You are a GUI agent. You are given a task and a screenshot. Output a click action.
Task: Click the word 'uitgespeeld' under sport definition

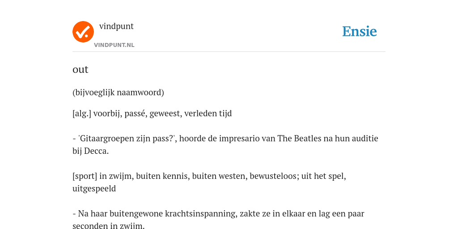(94, 189)
